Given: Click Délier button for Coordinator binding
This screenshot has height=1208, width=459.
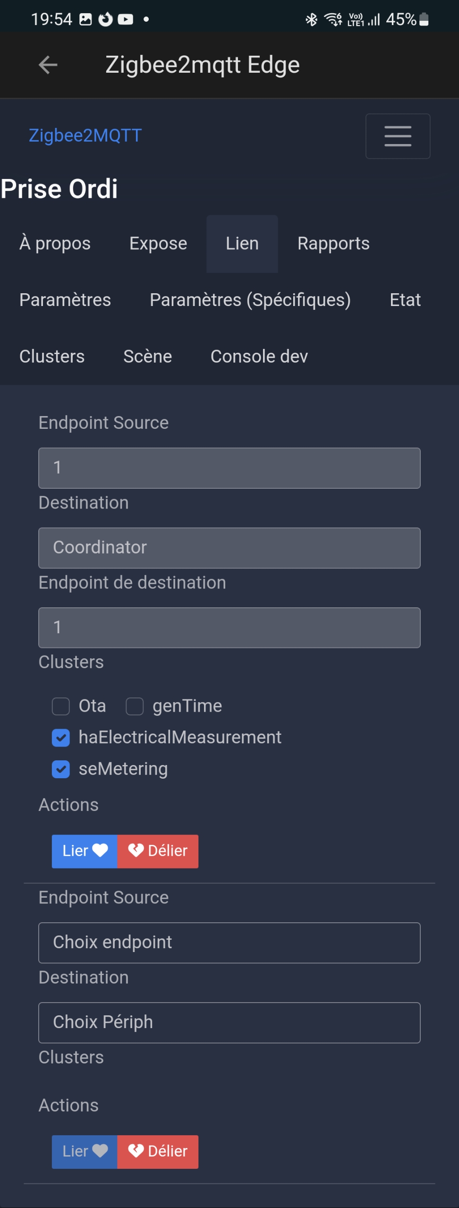Looking at the screenshot, I should click(x=158, y=851).
